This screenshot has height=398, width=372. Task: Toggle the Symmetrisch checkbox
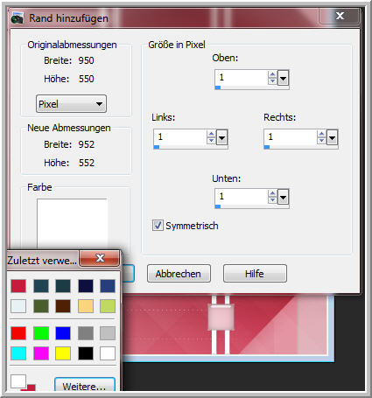click(x=158, y=226)
